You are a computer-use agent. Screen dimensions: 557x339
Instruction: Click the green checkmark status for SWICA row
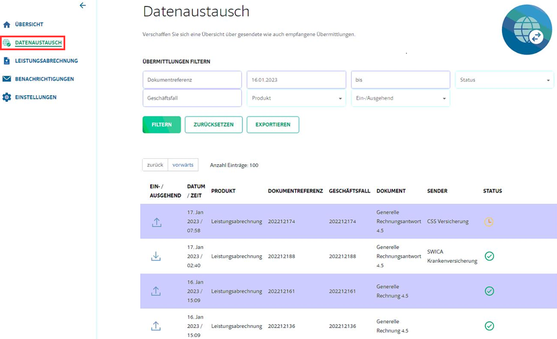click(489, 256)
